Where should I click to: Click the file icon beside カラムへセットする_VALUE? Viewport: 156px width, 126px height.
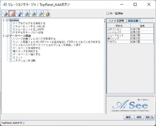(x=11, y=26)
